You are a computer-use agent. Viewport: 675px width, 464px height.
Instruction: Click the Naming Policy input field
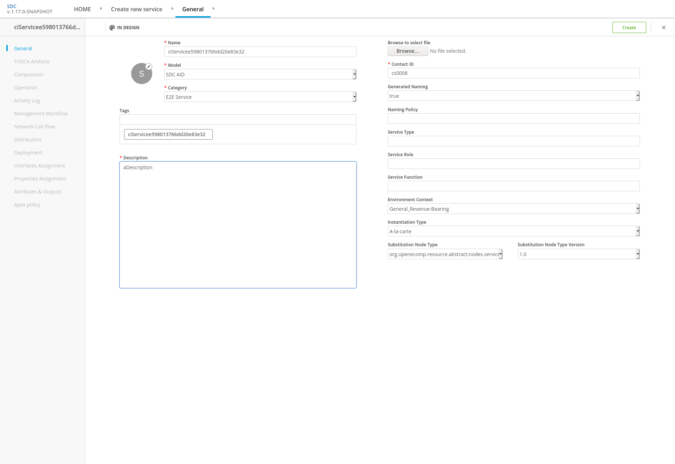(514, 119)
